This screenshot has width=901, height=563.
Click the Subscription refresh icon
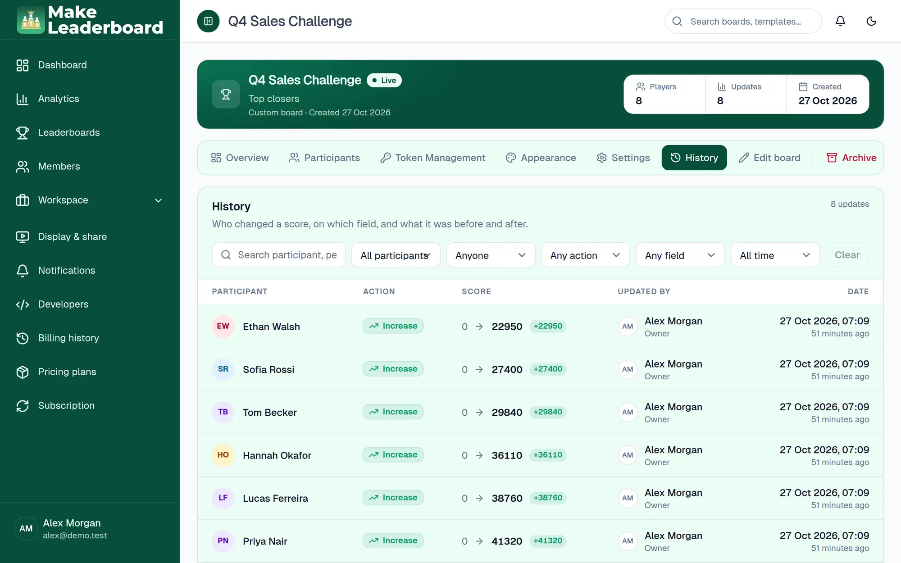[x=23, y=406]
